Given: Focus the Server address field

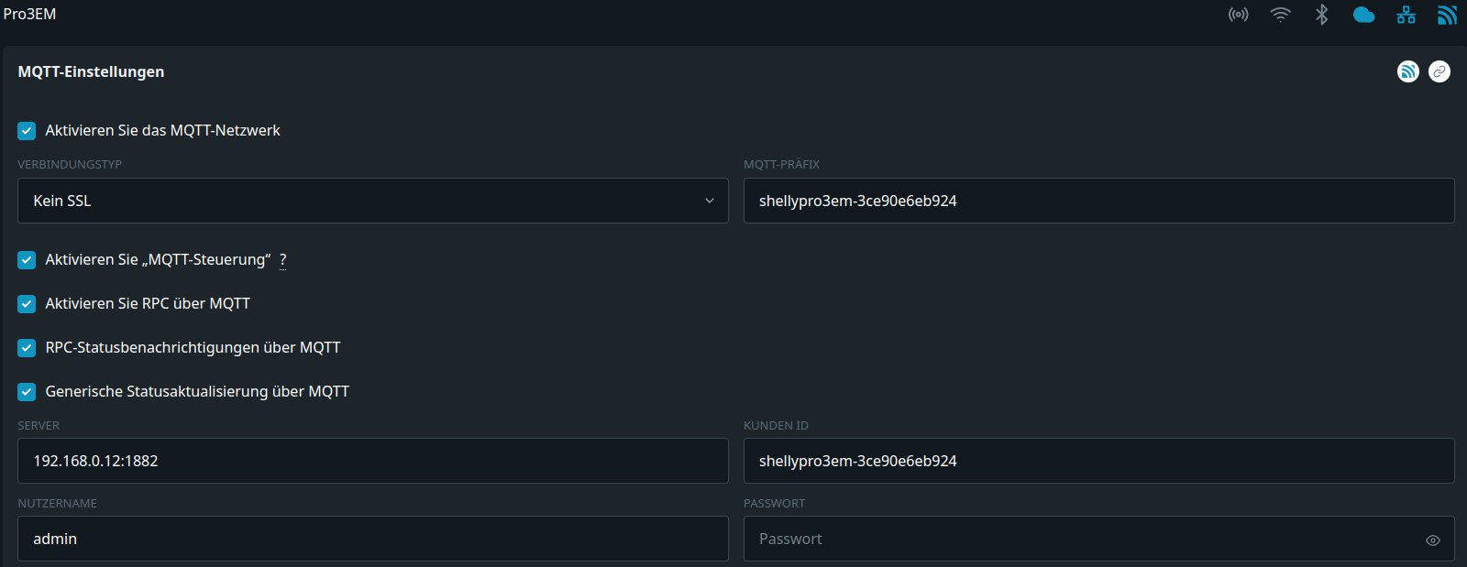Looking at the screenshot, I should point(372,461).
